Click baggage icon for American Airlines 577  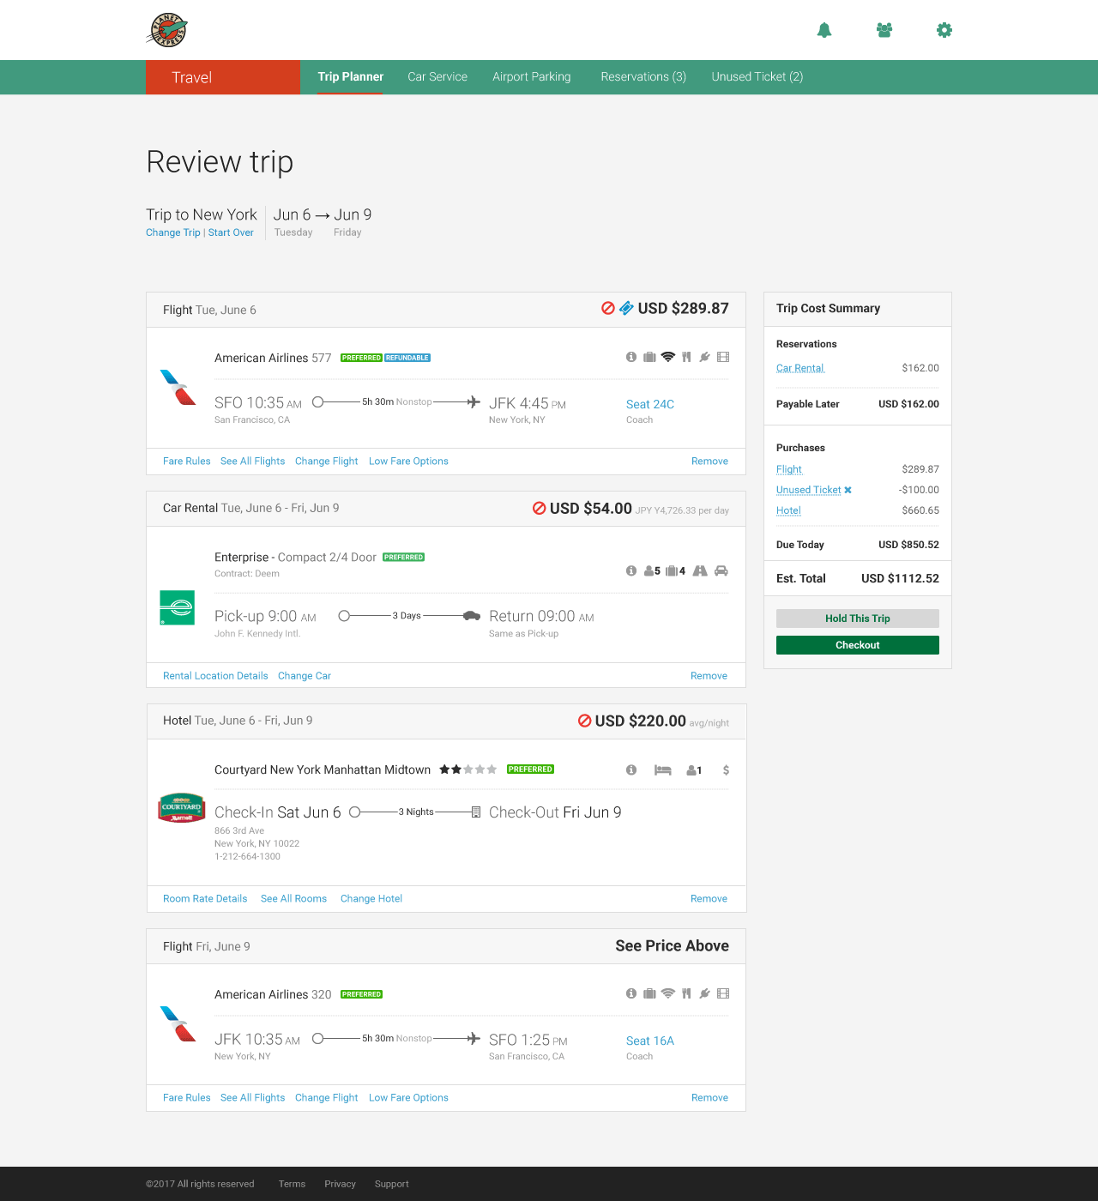click(649, 357)
